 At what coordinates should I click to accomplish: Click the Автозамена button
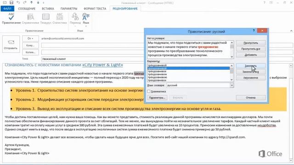click(251, 78)
